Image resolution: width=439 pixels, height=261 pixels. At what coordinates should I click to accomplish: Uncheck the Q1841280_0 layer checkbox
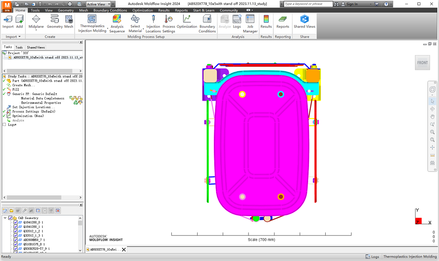pos(15,222)
